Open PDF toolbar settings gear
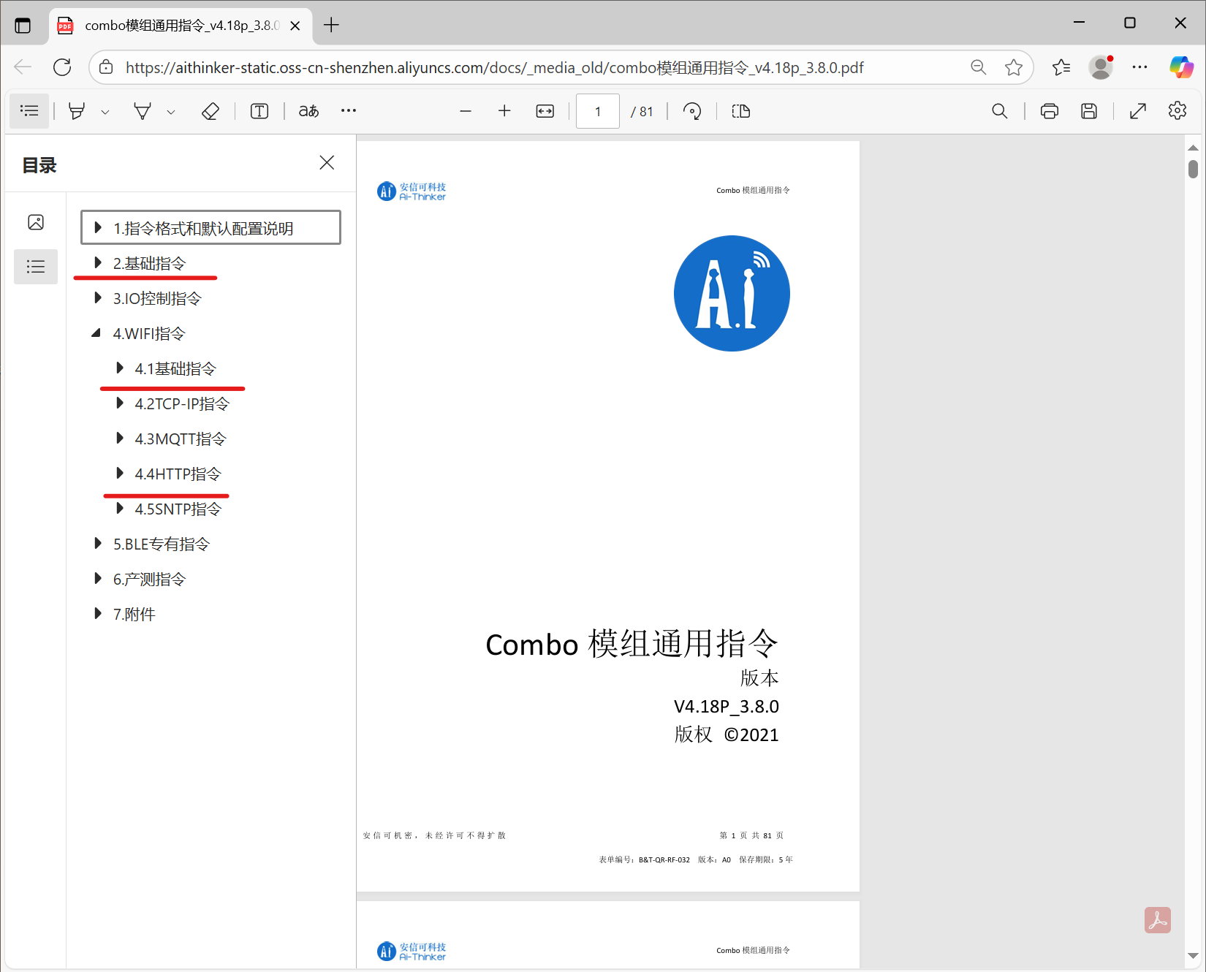This screenshot has height=972, width=1206. [x=1177, y=110]
